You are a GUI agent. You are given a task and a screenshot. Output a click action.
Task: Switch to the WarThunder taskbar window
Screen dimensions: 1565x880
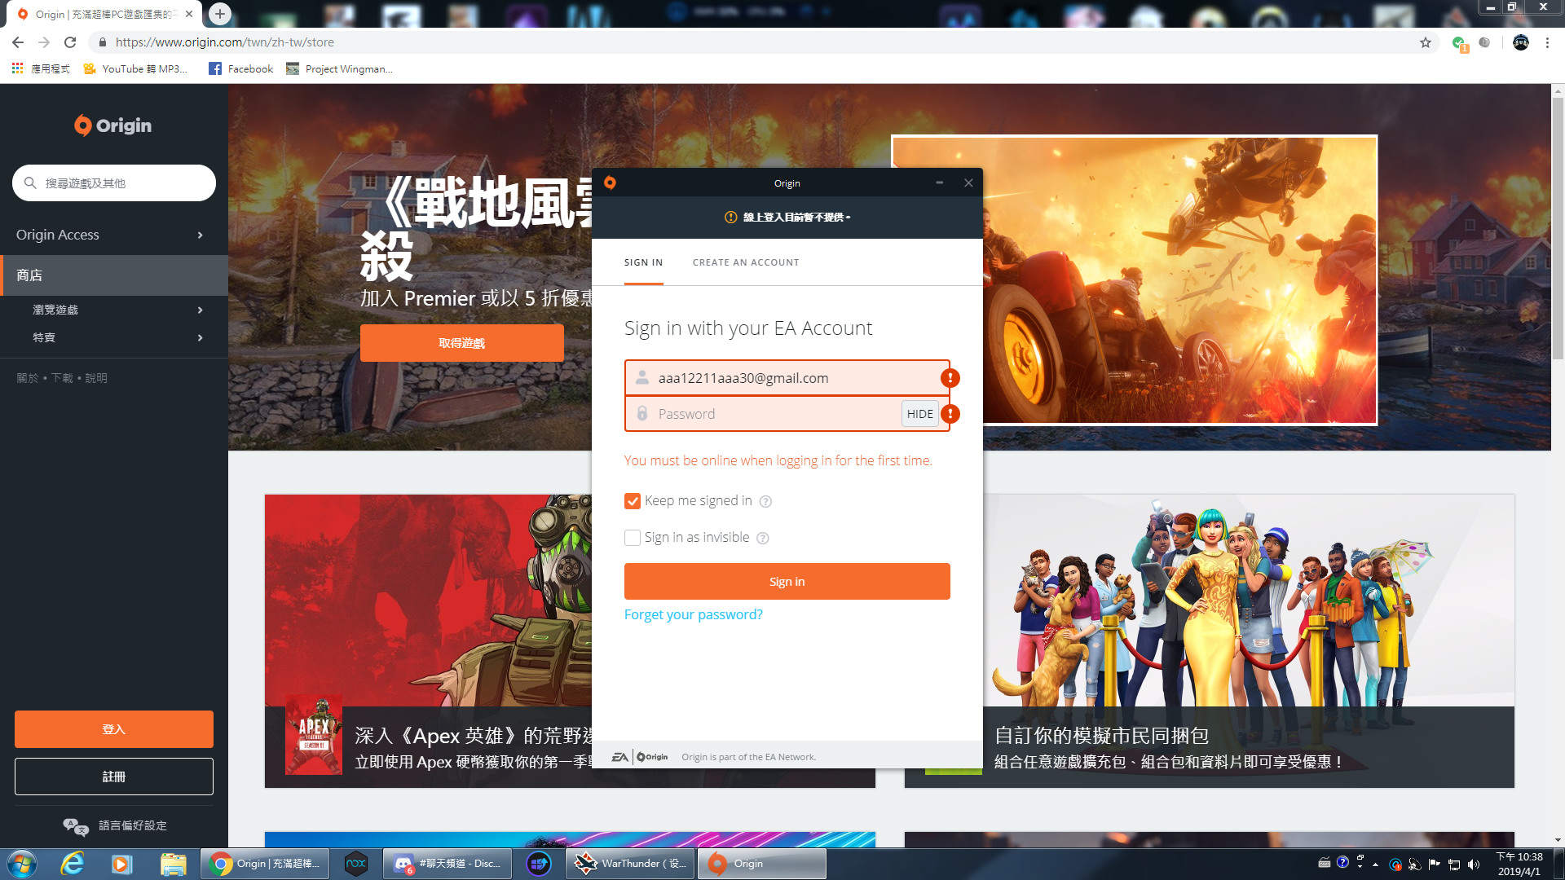coord(631,864)
